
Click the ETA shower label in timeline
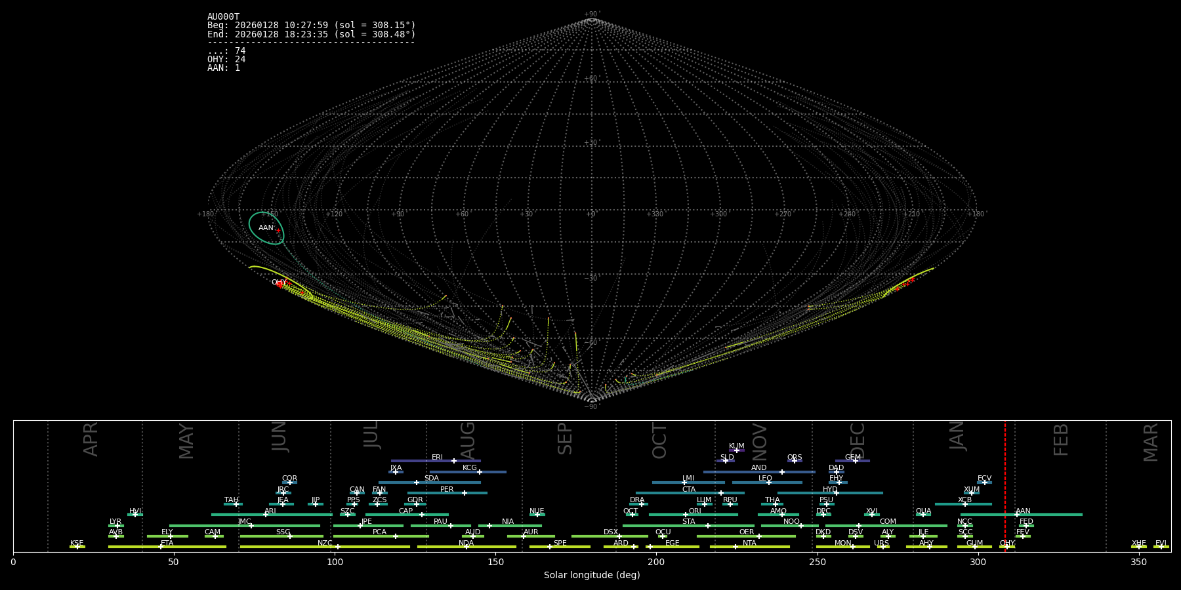coord(167,543)
